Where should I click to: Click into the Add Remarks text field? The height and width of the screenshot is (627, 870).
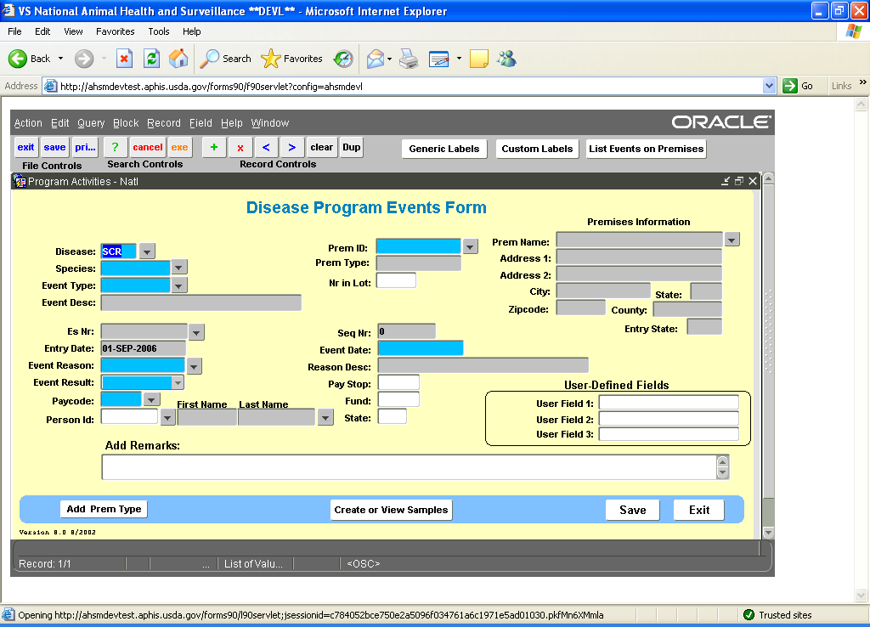(408, 467)
